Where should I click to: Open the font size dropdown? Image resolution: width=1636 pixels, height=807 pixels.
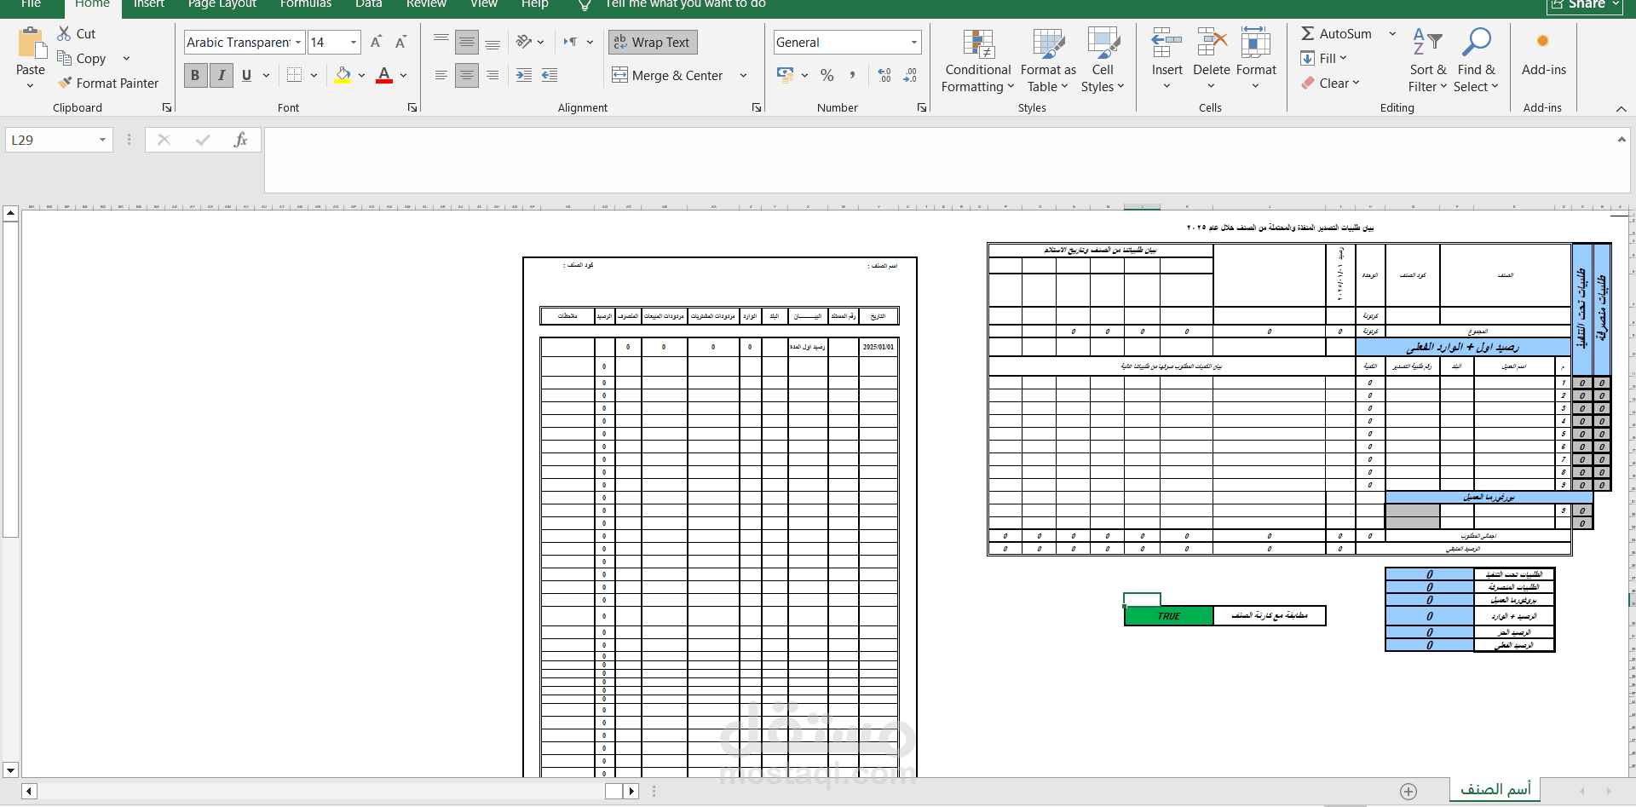(x=354, y=42)
